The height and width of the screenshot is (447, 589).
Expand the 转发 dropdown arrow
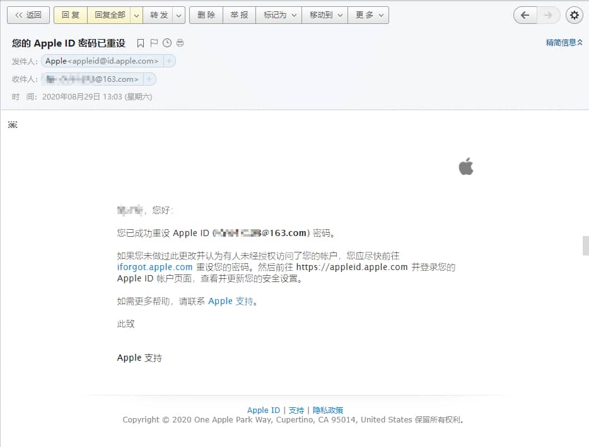pyautogui.click(x=179, y=15)
